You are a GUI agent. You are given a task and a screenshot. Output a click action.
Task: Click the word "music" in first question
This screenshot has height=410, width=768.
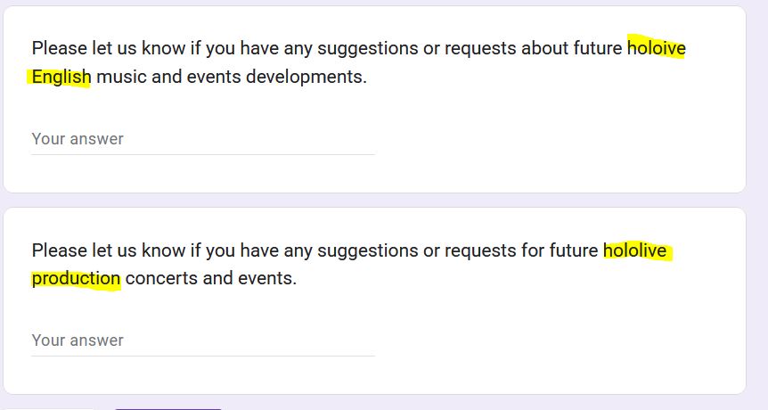click(121, 78)
